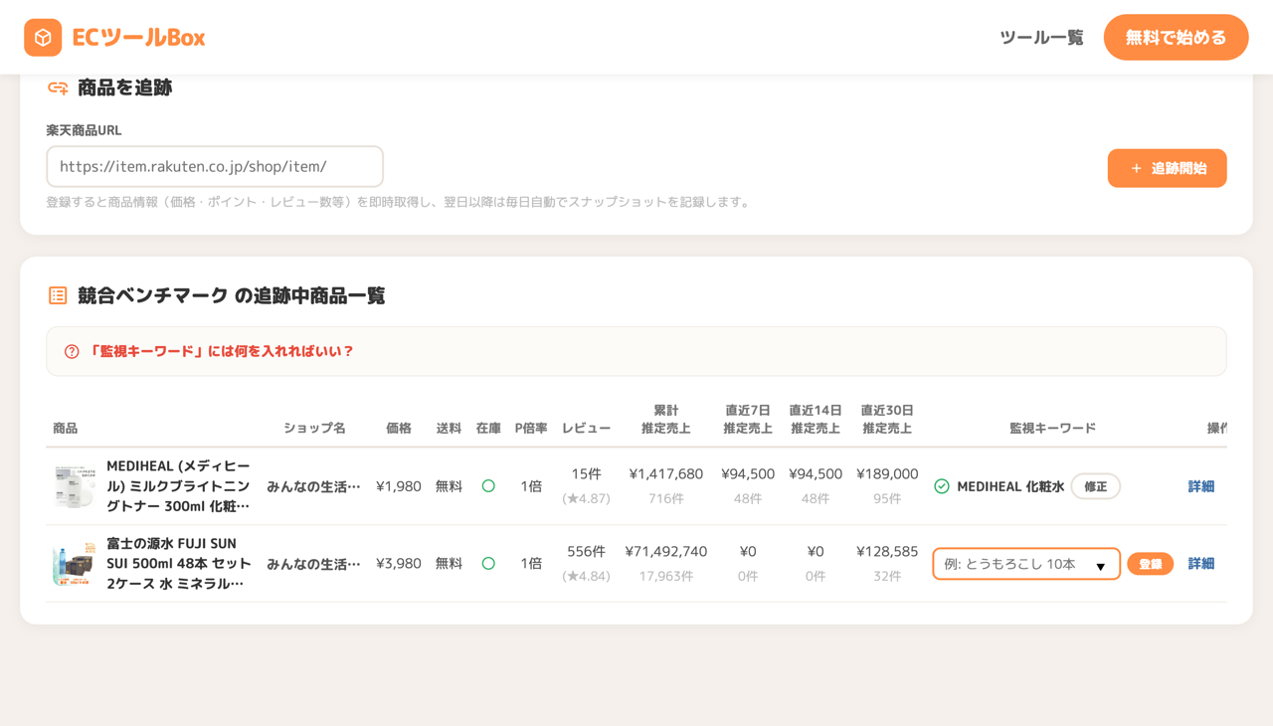Click the green in-stock circle for 富士の源水
Screen dimensions: 1273x726
click(x=488, y=564)
